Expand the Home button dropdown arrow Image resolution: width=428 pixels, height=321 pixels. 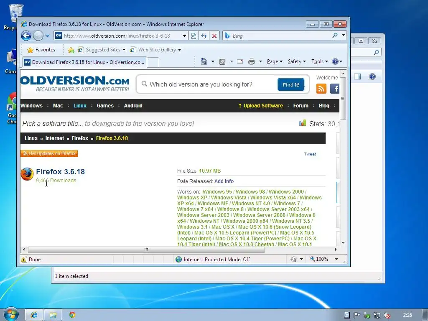tap(213, 61)
